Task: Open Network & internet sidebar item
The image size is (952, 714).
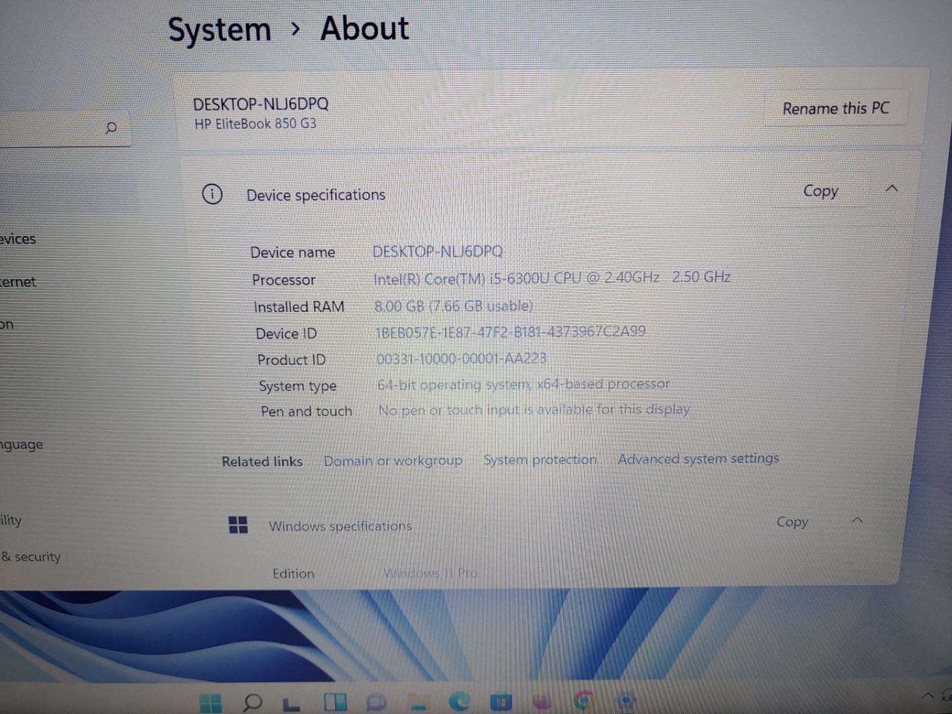Action: 18,282
